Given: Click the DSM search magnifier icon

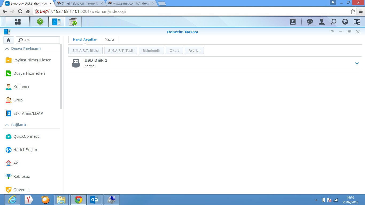Looking at the screenshot, I should pos(333,22).
